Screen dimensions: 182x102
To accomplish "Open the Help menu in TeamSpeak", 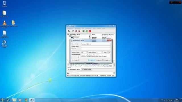I will [x=104, y=28].
